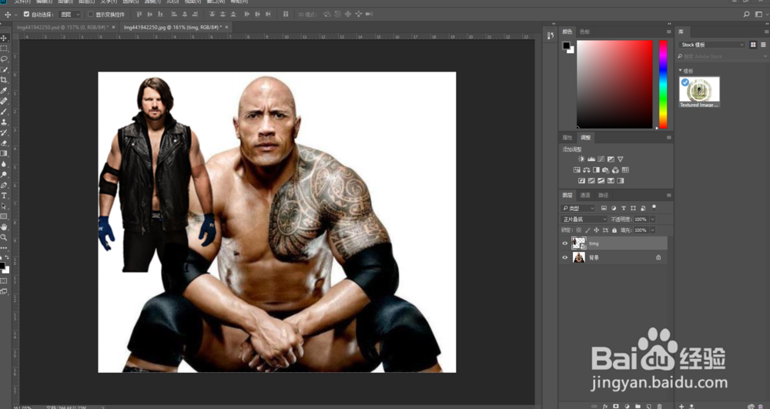770x409 pixels.
Task: Switch to the Channels tab
Action: [x=585, y=195]
